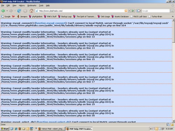Click the status bar icon beside the warning triangle

[168, 125]
